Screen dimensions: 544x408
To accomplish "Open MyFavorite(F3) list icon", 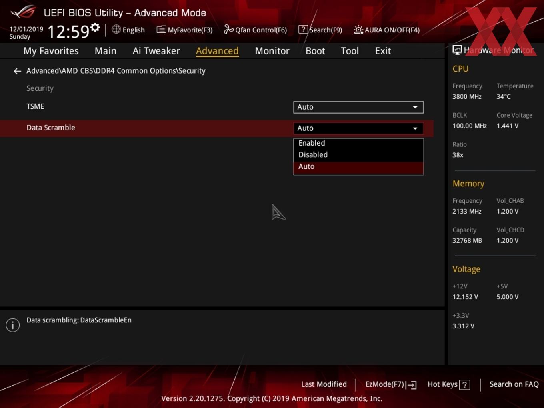I will [161, 30].
